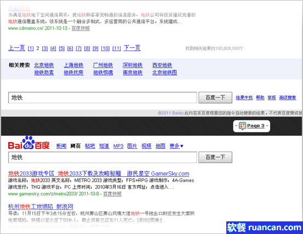
Task: Open the 地图 tab
Action: click(161, 146)
